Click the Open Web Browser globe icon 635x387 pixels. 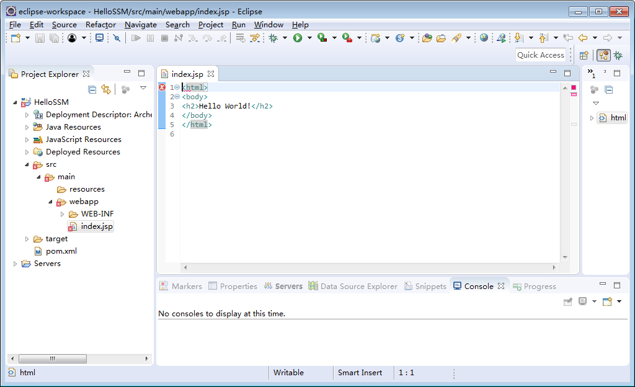tap(484, 38)
